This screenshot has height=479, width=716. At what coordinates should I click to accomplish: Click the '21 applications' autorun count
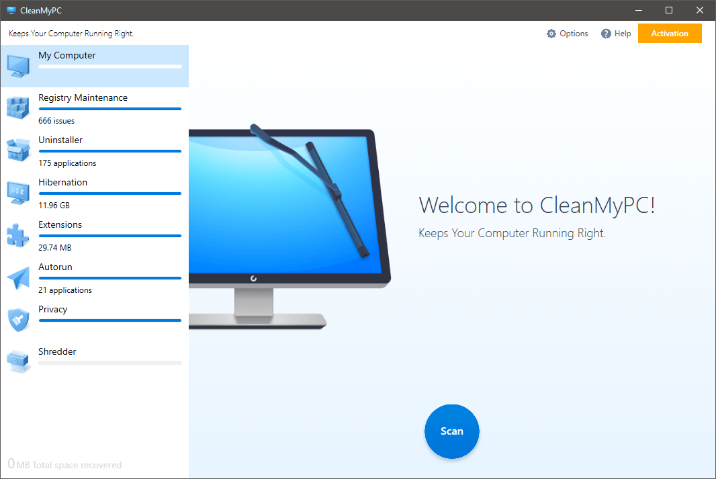pos(65,290)
